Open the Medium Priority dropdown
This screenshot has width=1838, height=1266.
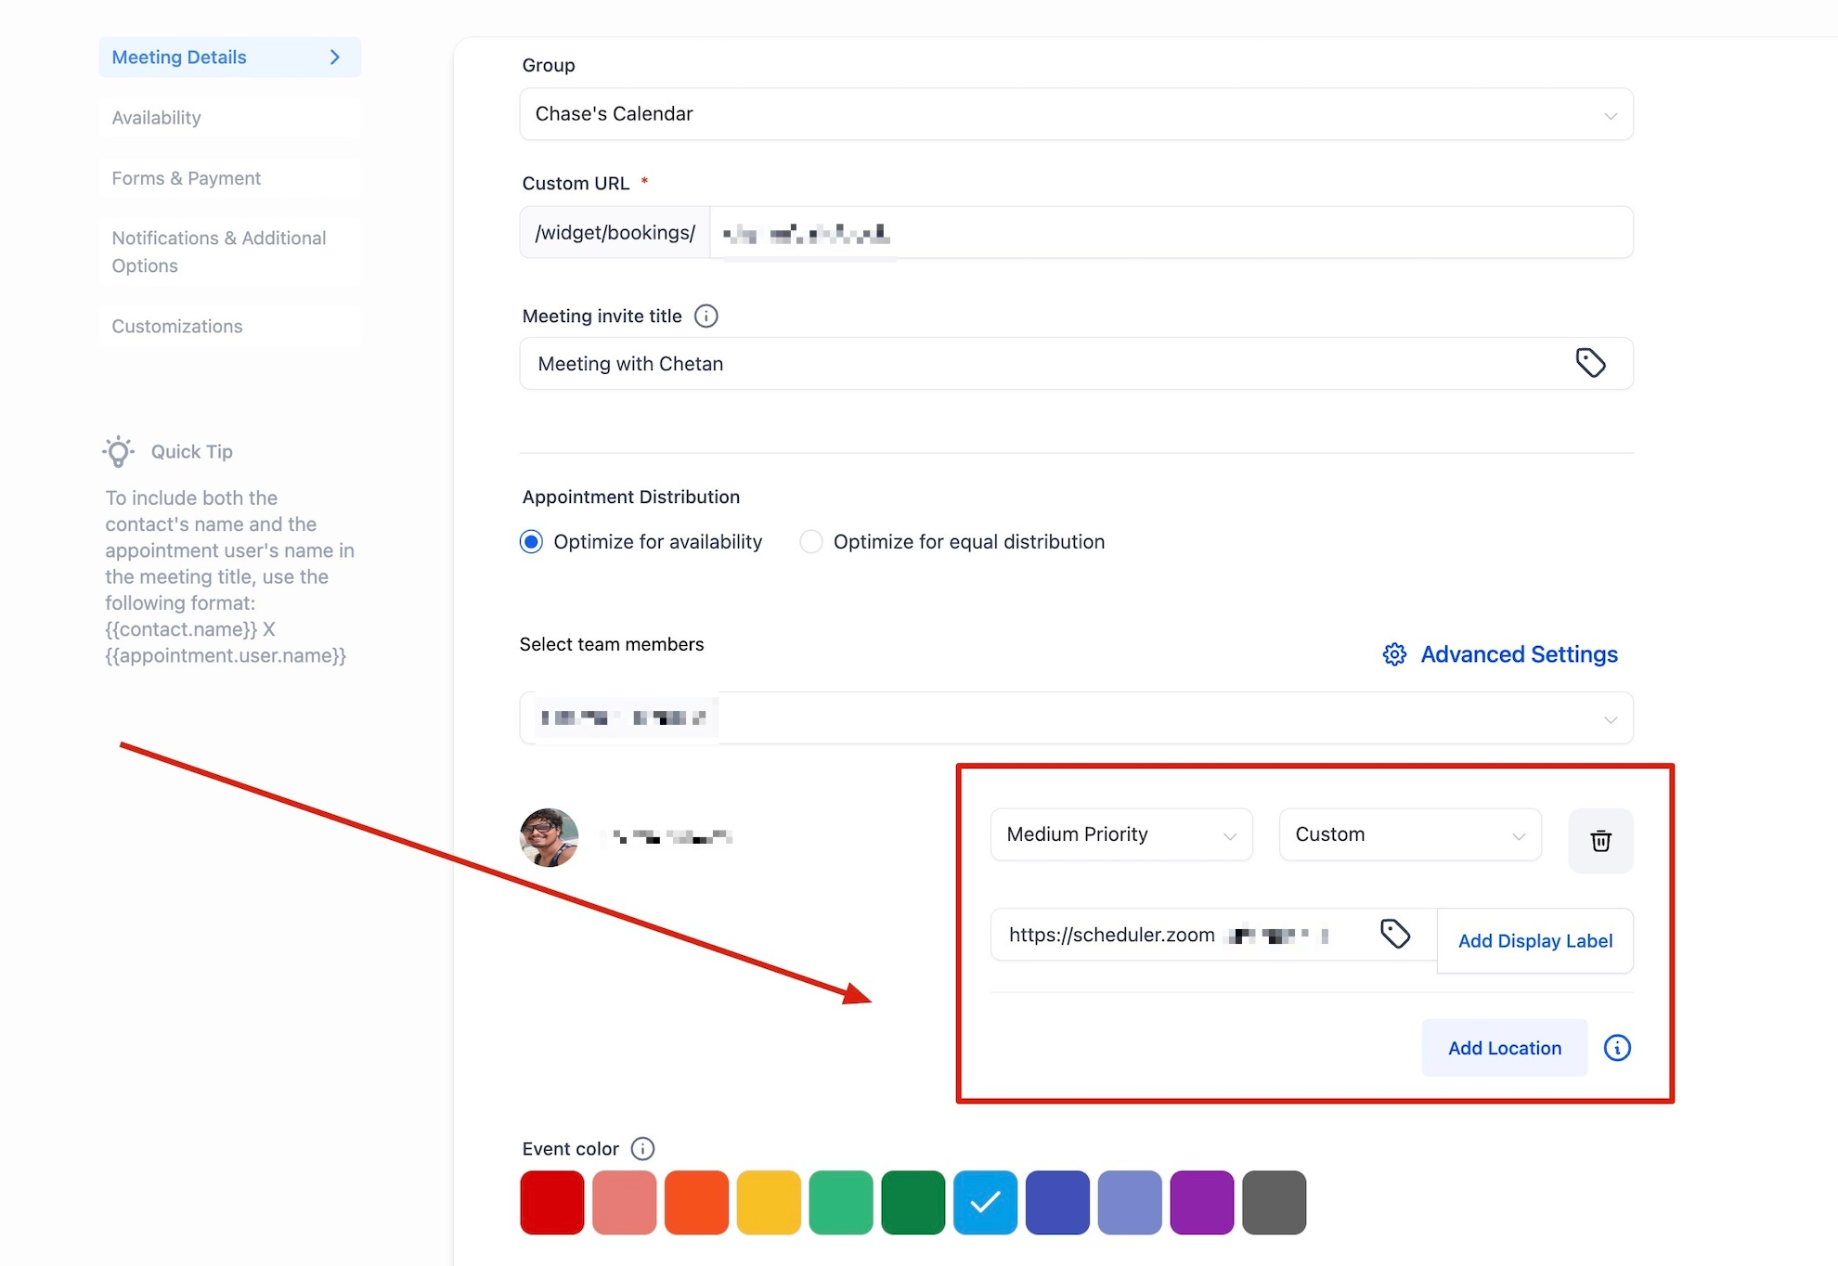tap(1120, 834)
